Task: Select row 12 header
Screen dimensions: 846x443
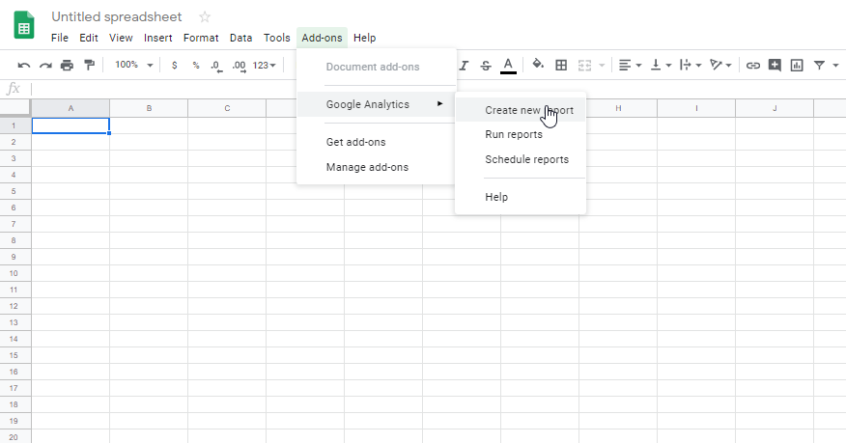Action: [x=15, y=306]
